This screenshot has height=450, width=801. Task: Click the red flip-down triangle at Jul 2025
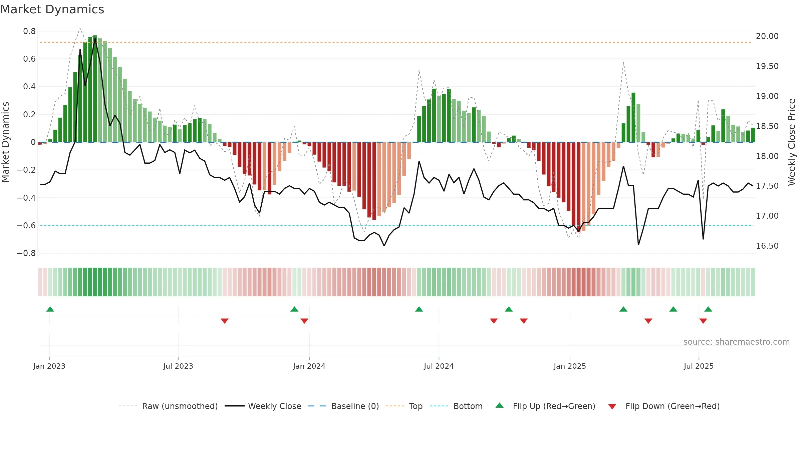coord(703,321)
